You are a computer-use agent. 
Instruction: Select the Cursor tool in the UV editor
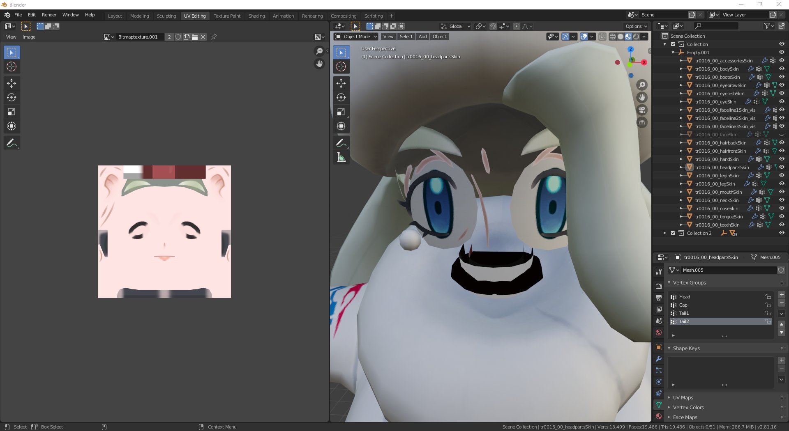[12, 66]
